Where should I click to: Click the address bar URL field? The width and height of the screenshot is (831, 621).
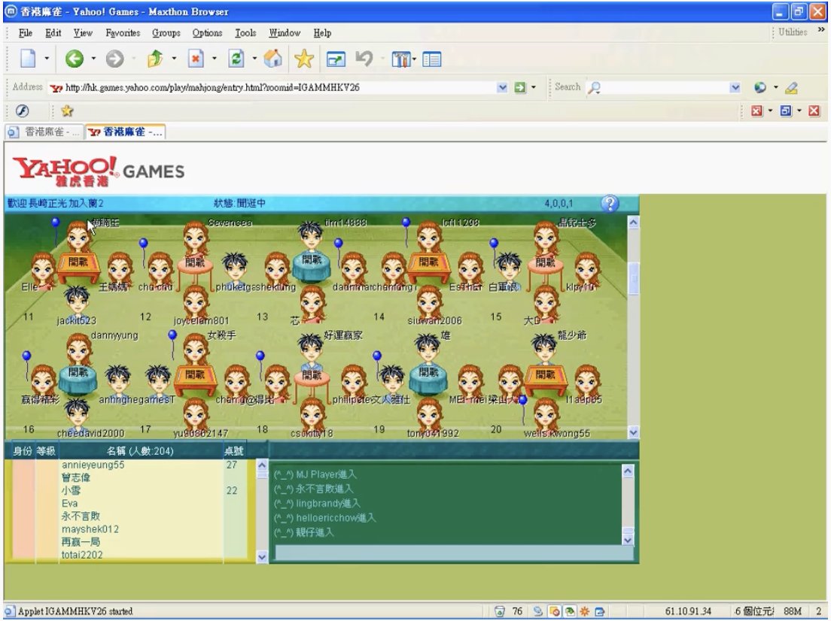(x=280, y=87)
